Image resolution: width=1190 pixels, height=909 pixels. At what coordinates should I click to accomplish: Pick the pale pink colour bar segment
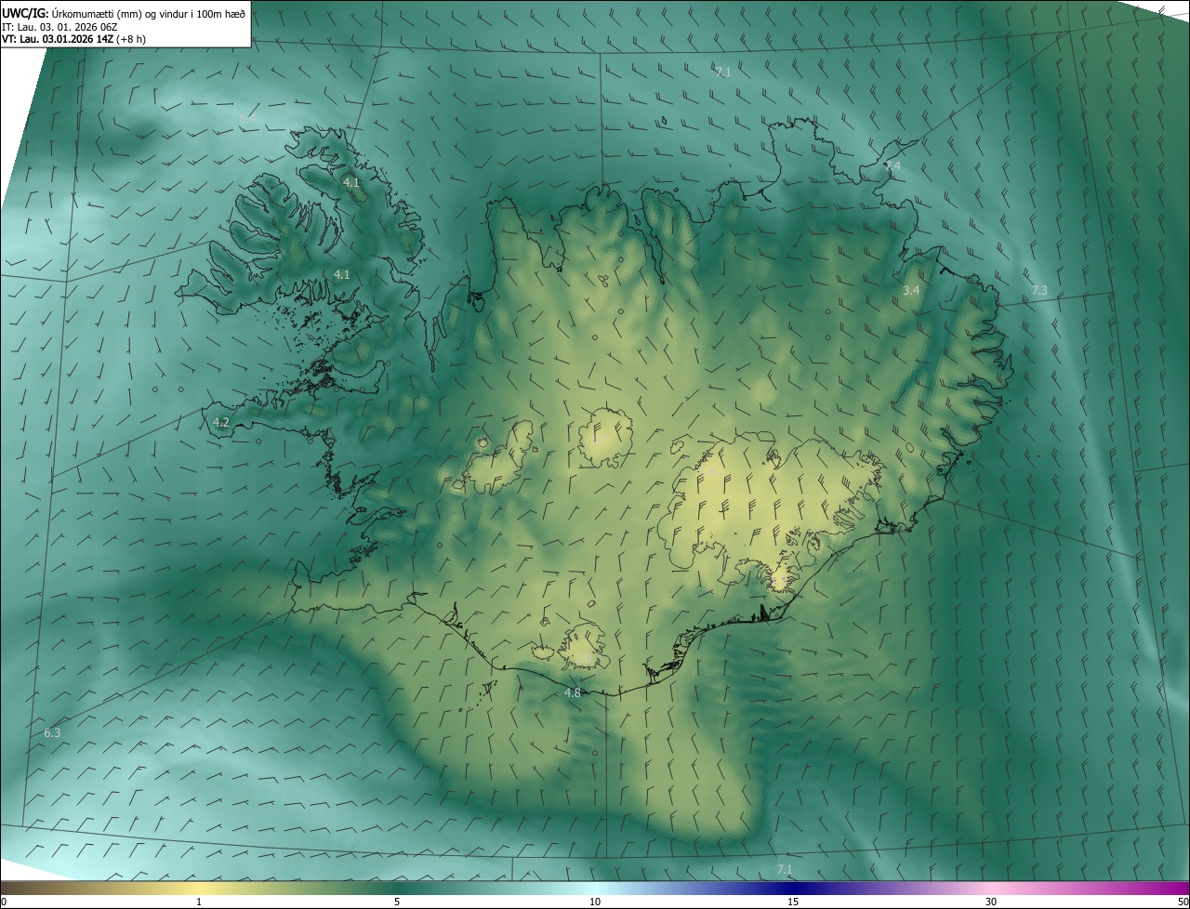click(991, 889)
